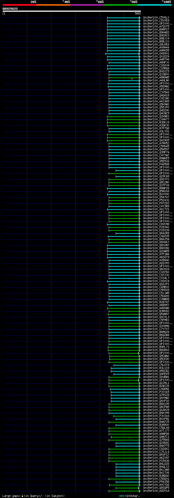Image resolution: width=174 pixels, height=498 pixels.
Task: Click the green ~80% identity legend segment
Action: coord(121,5)
